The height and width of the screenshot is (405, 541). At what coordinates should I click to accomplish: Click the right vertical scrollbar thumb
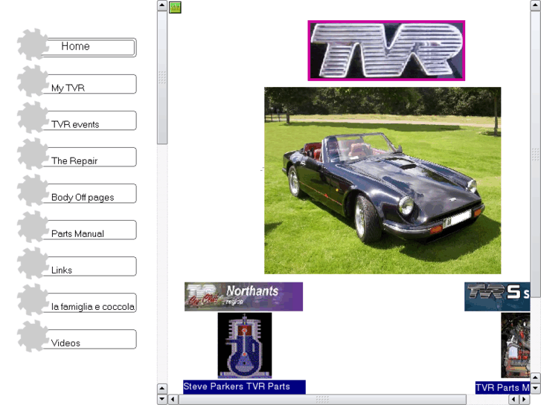point(536,154)
